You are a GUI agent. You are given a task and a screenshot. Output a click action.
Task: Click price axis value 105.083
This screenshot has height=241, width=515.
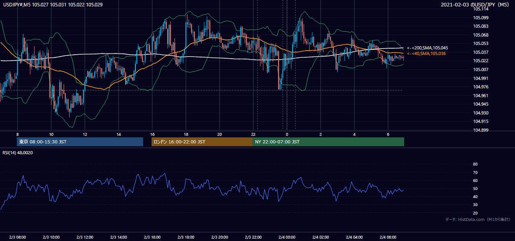[x=481, y=26]
